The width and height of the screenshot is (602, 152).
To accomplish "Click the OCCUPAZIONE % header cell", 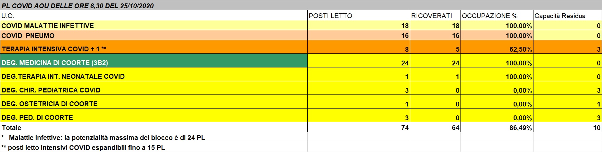I will point(490,16).
